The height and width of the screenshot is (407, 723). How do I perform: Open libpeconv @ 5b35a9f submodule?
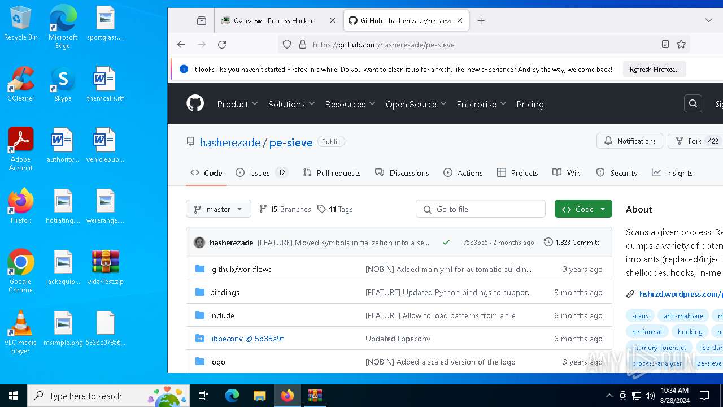247,339
